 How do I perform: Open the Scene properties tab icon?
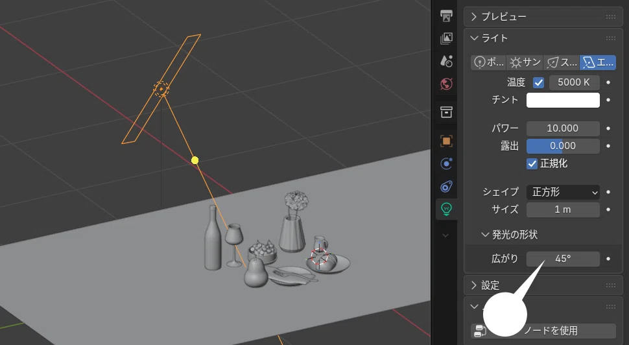pyautogui.click(x=447, y=61)
